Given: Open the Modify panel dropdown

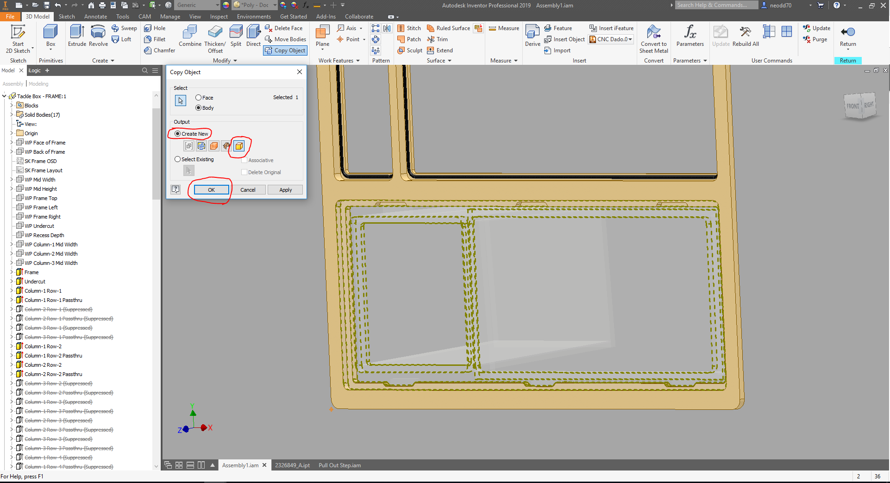Looking at the screenshot, I should 225,61.
